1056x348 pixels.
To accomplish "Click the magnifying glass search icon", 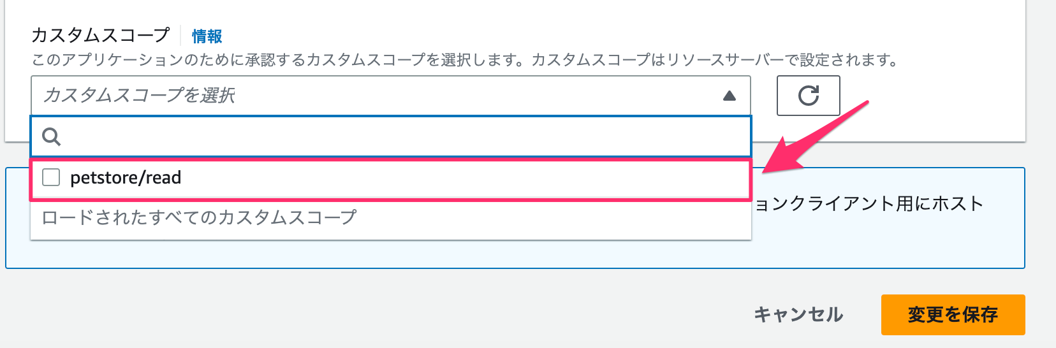I will (x=51, y=136).
